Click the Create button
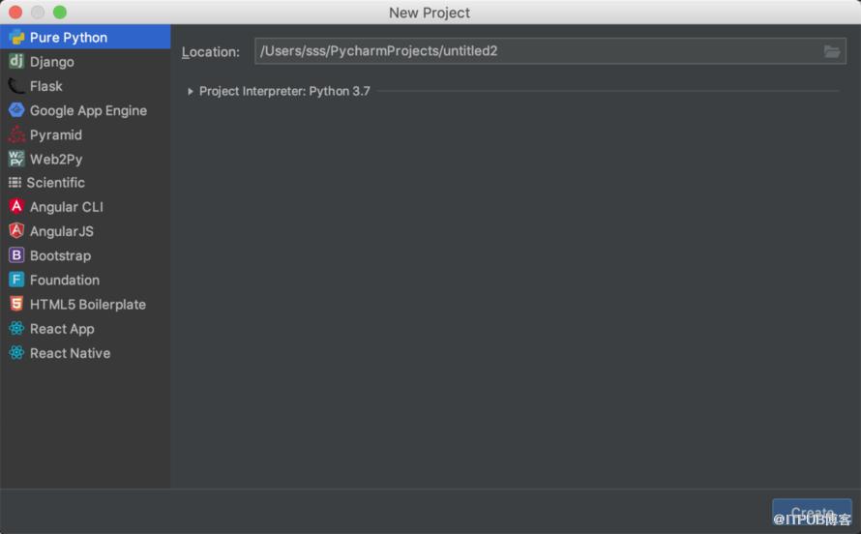Screen dimensions: 861x534 pos(812,513)
